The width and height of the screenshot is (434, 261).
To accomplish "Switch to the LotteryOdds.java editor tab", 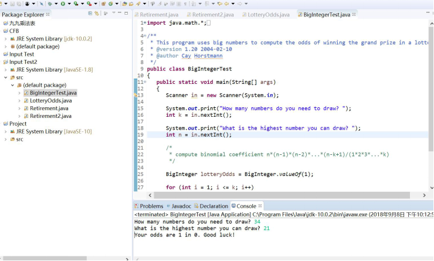I will (x=267, y=14).
